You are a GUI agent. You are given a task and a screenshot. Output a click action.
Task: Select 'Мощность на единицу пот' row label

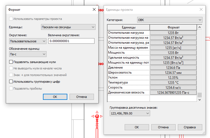[128, 63]
